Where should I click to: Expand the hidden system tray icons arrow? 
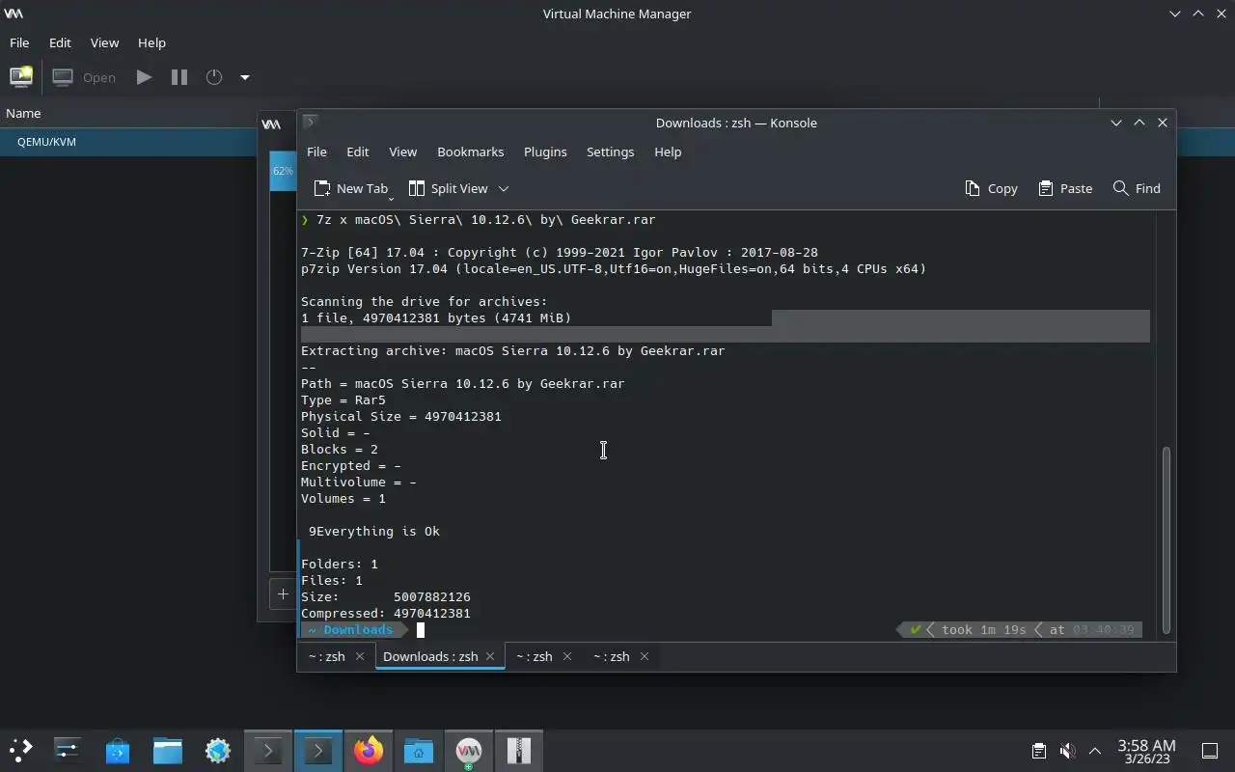(1095, 751)
